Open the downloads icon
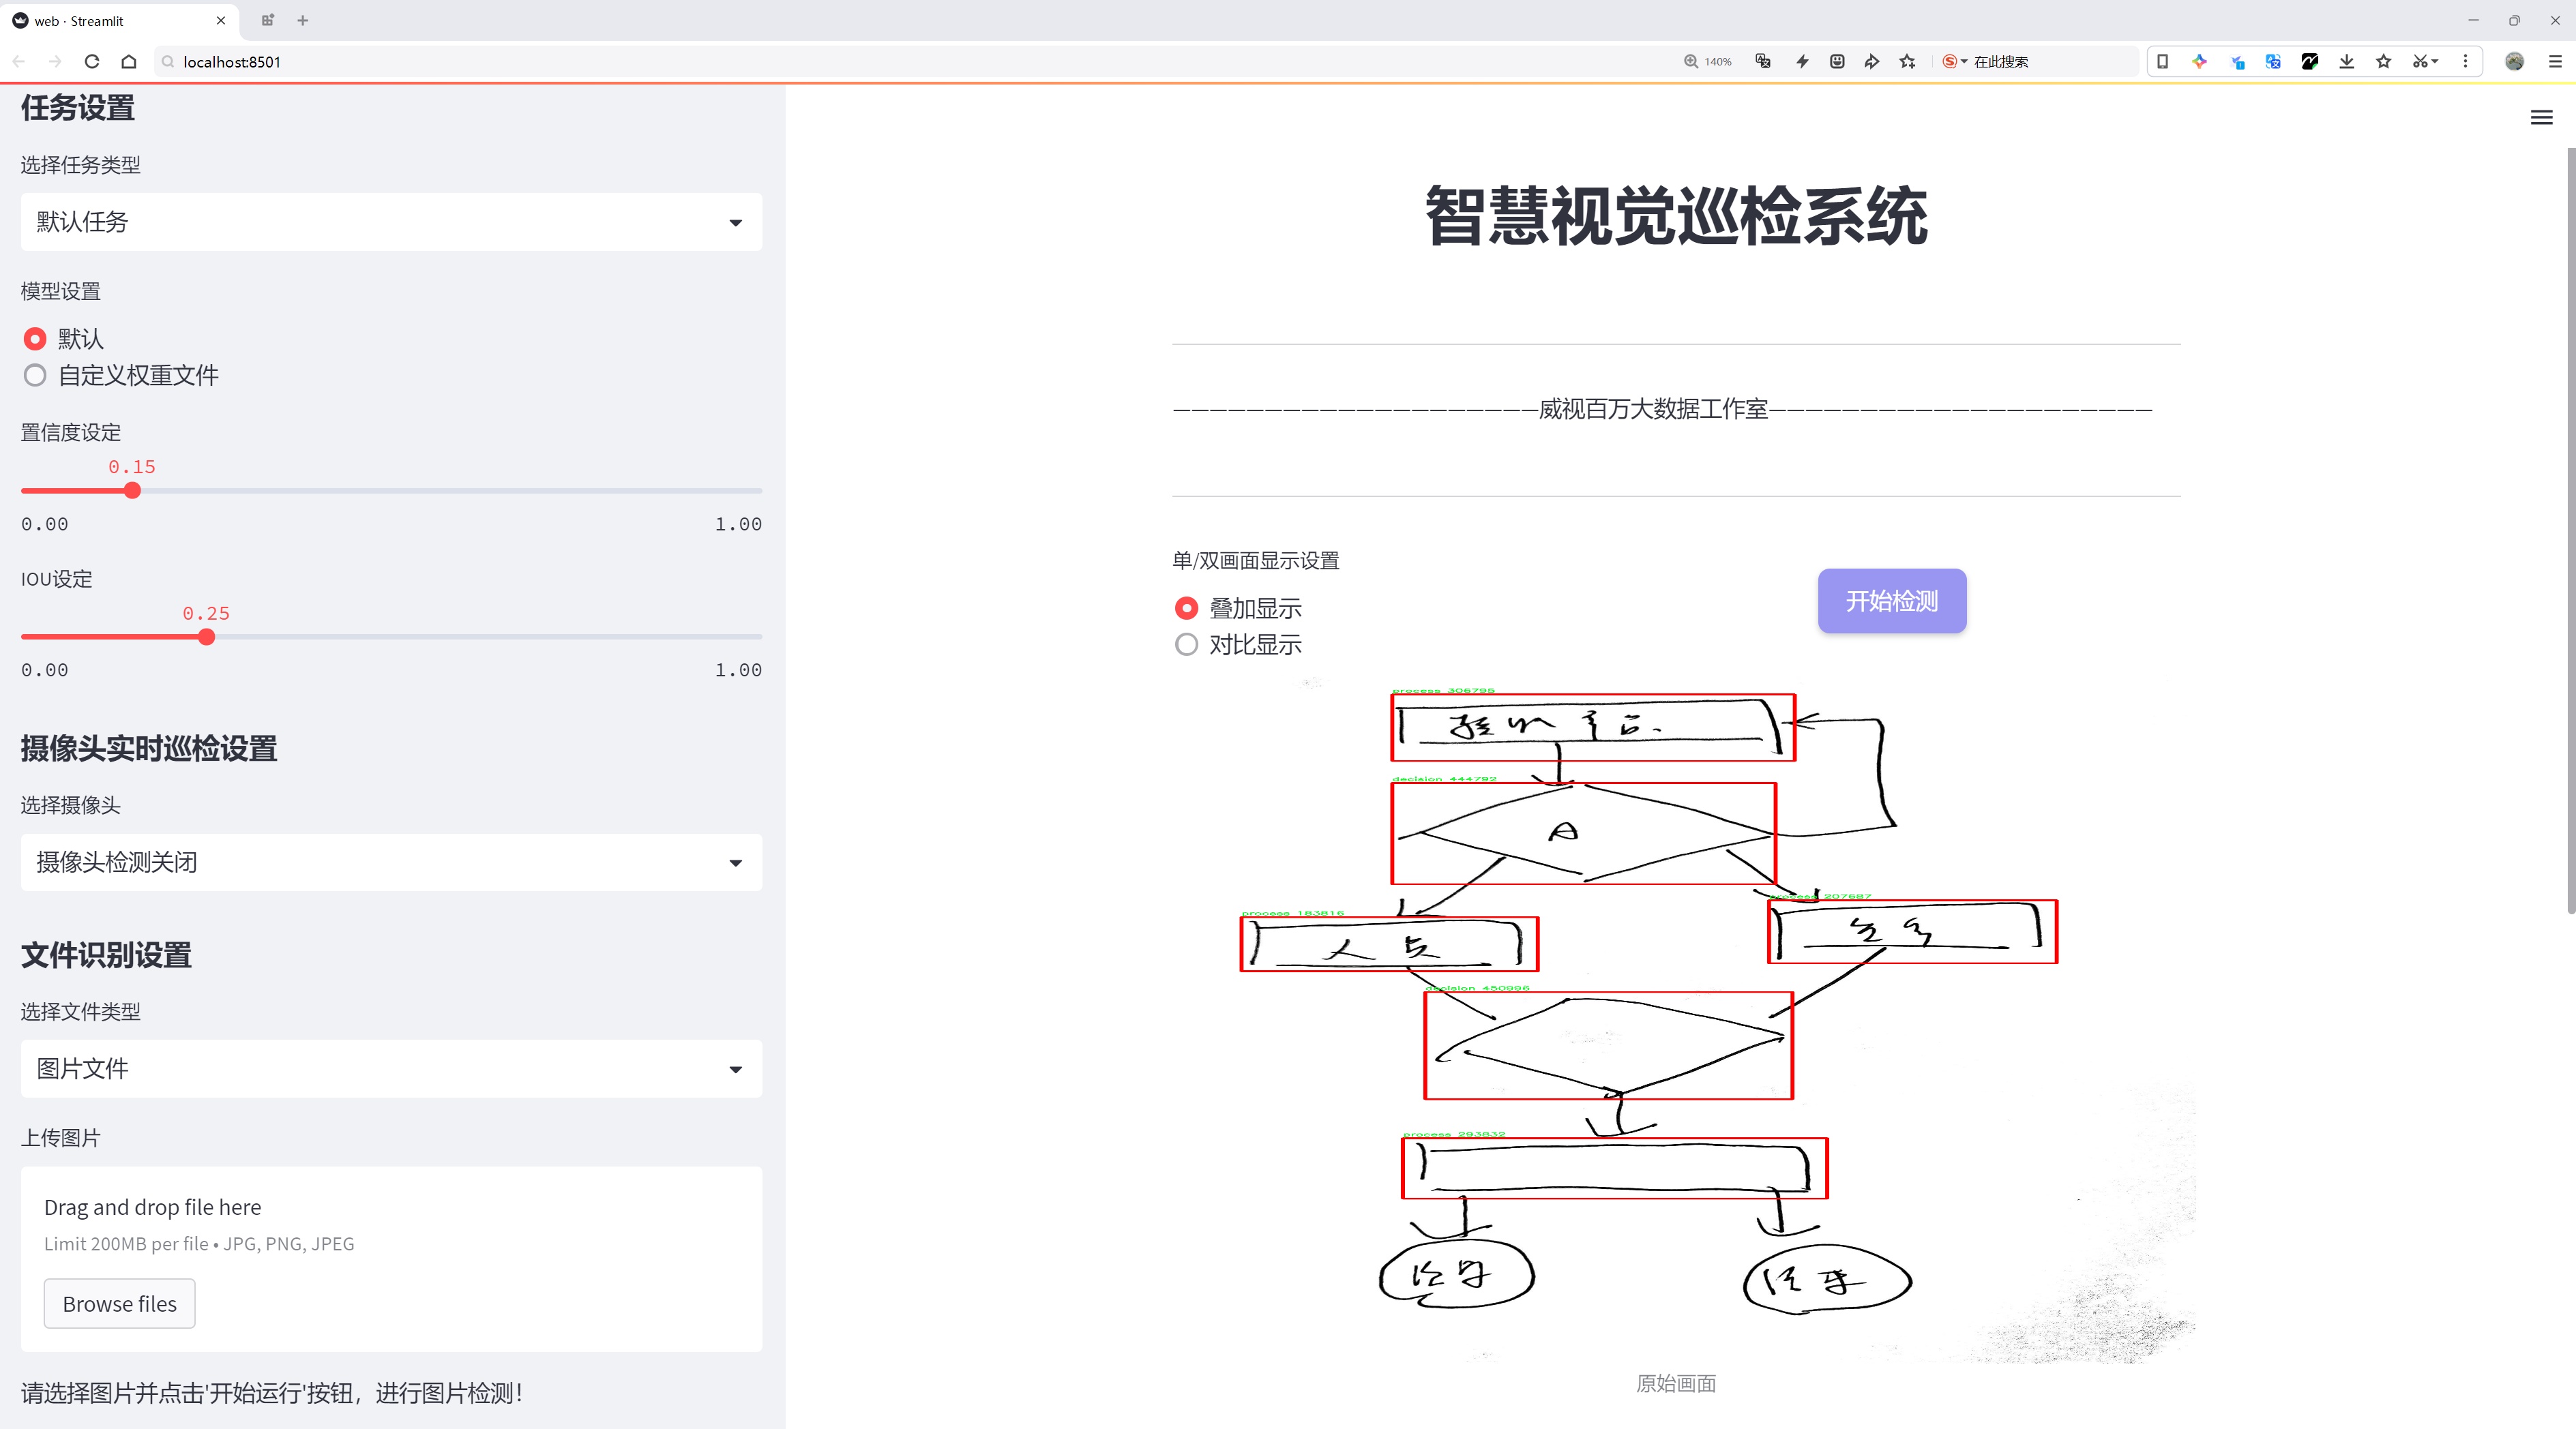Screen dimensions: 2576x1429 pyautogui.click(x=2347, y=62)
